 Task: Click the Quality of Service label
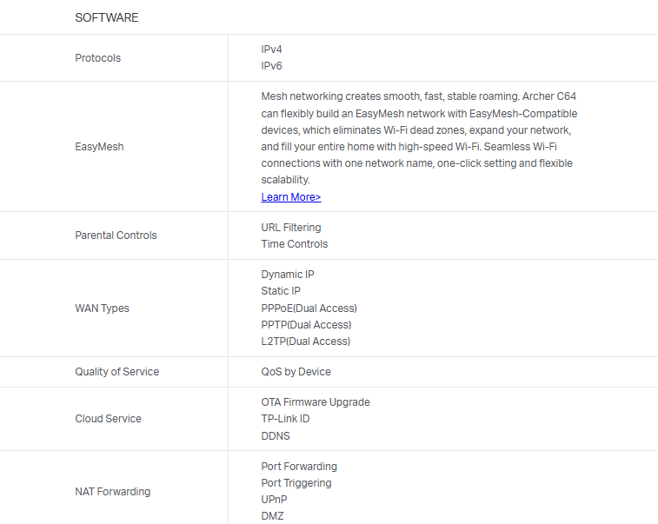click(x=116, y=372)
